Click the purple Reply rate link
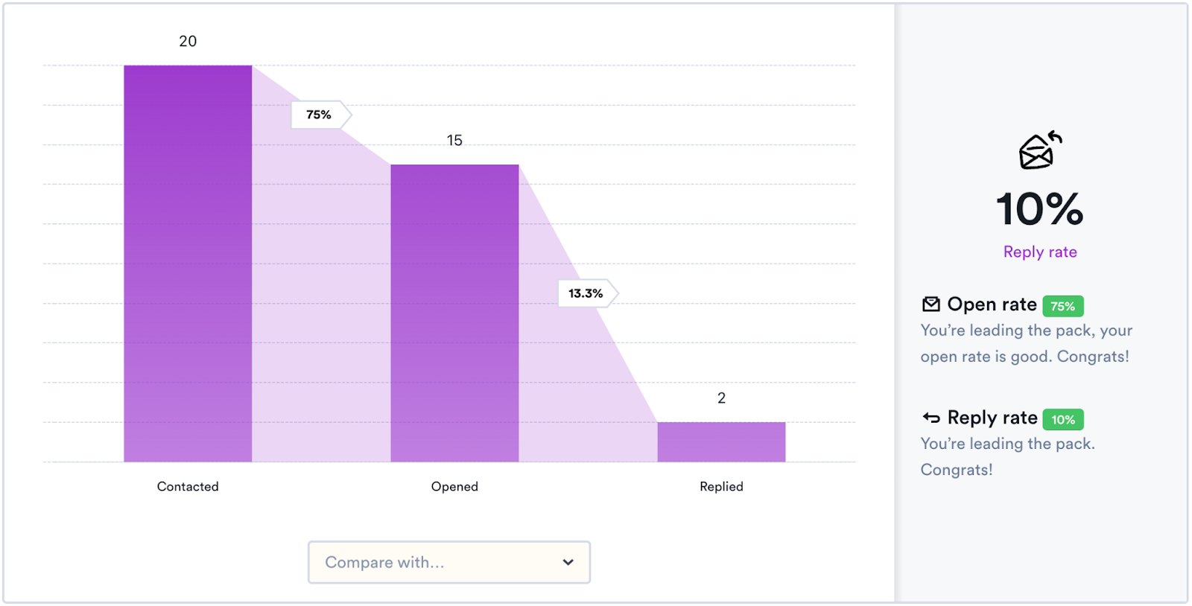 pos(1039,252)
